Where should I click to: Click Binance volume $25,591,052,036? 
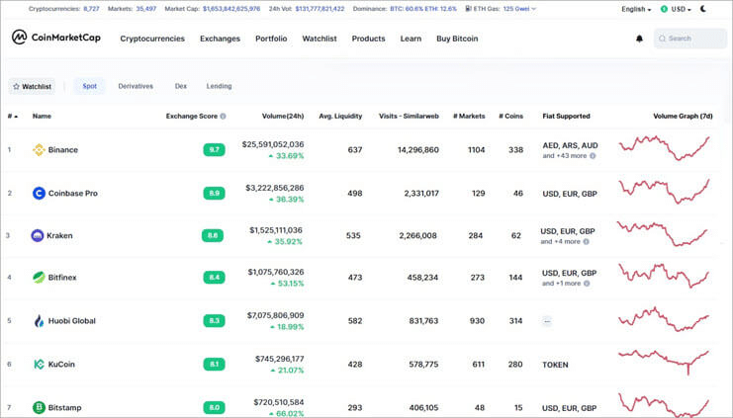273,145
